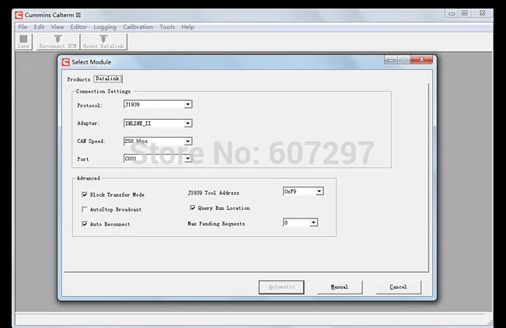Open the Editor menu
The image size is (506, 328).
coord(79,27)
